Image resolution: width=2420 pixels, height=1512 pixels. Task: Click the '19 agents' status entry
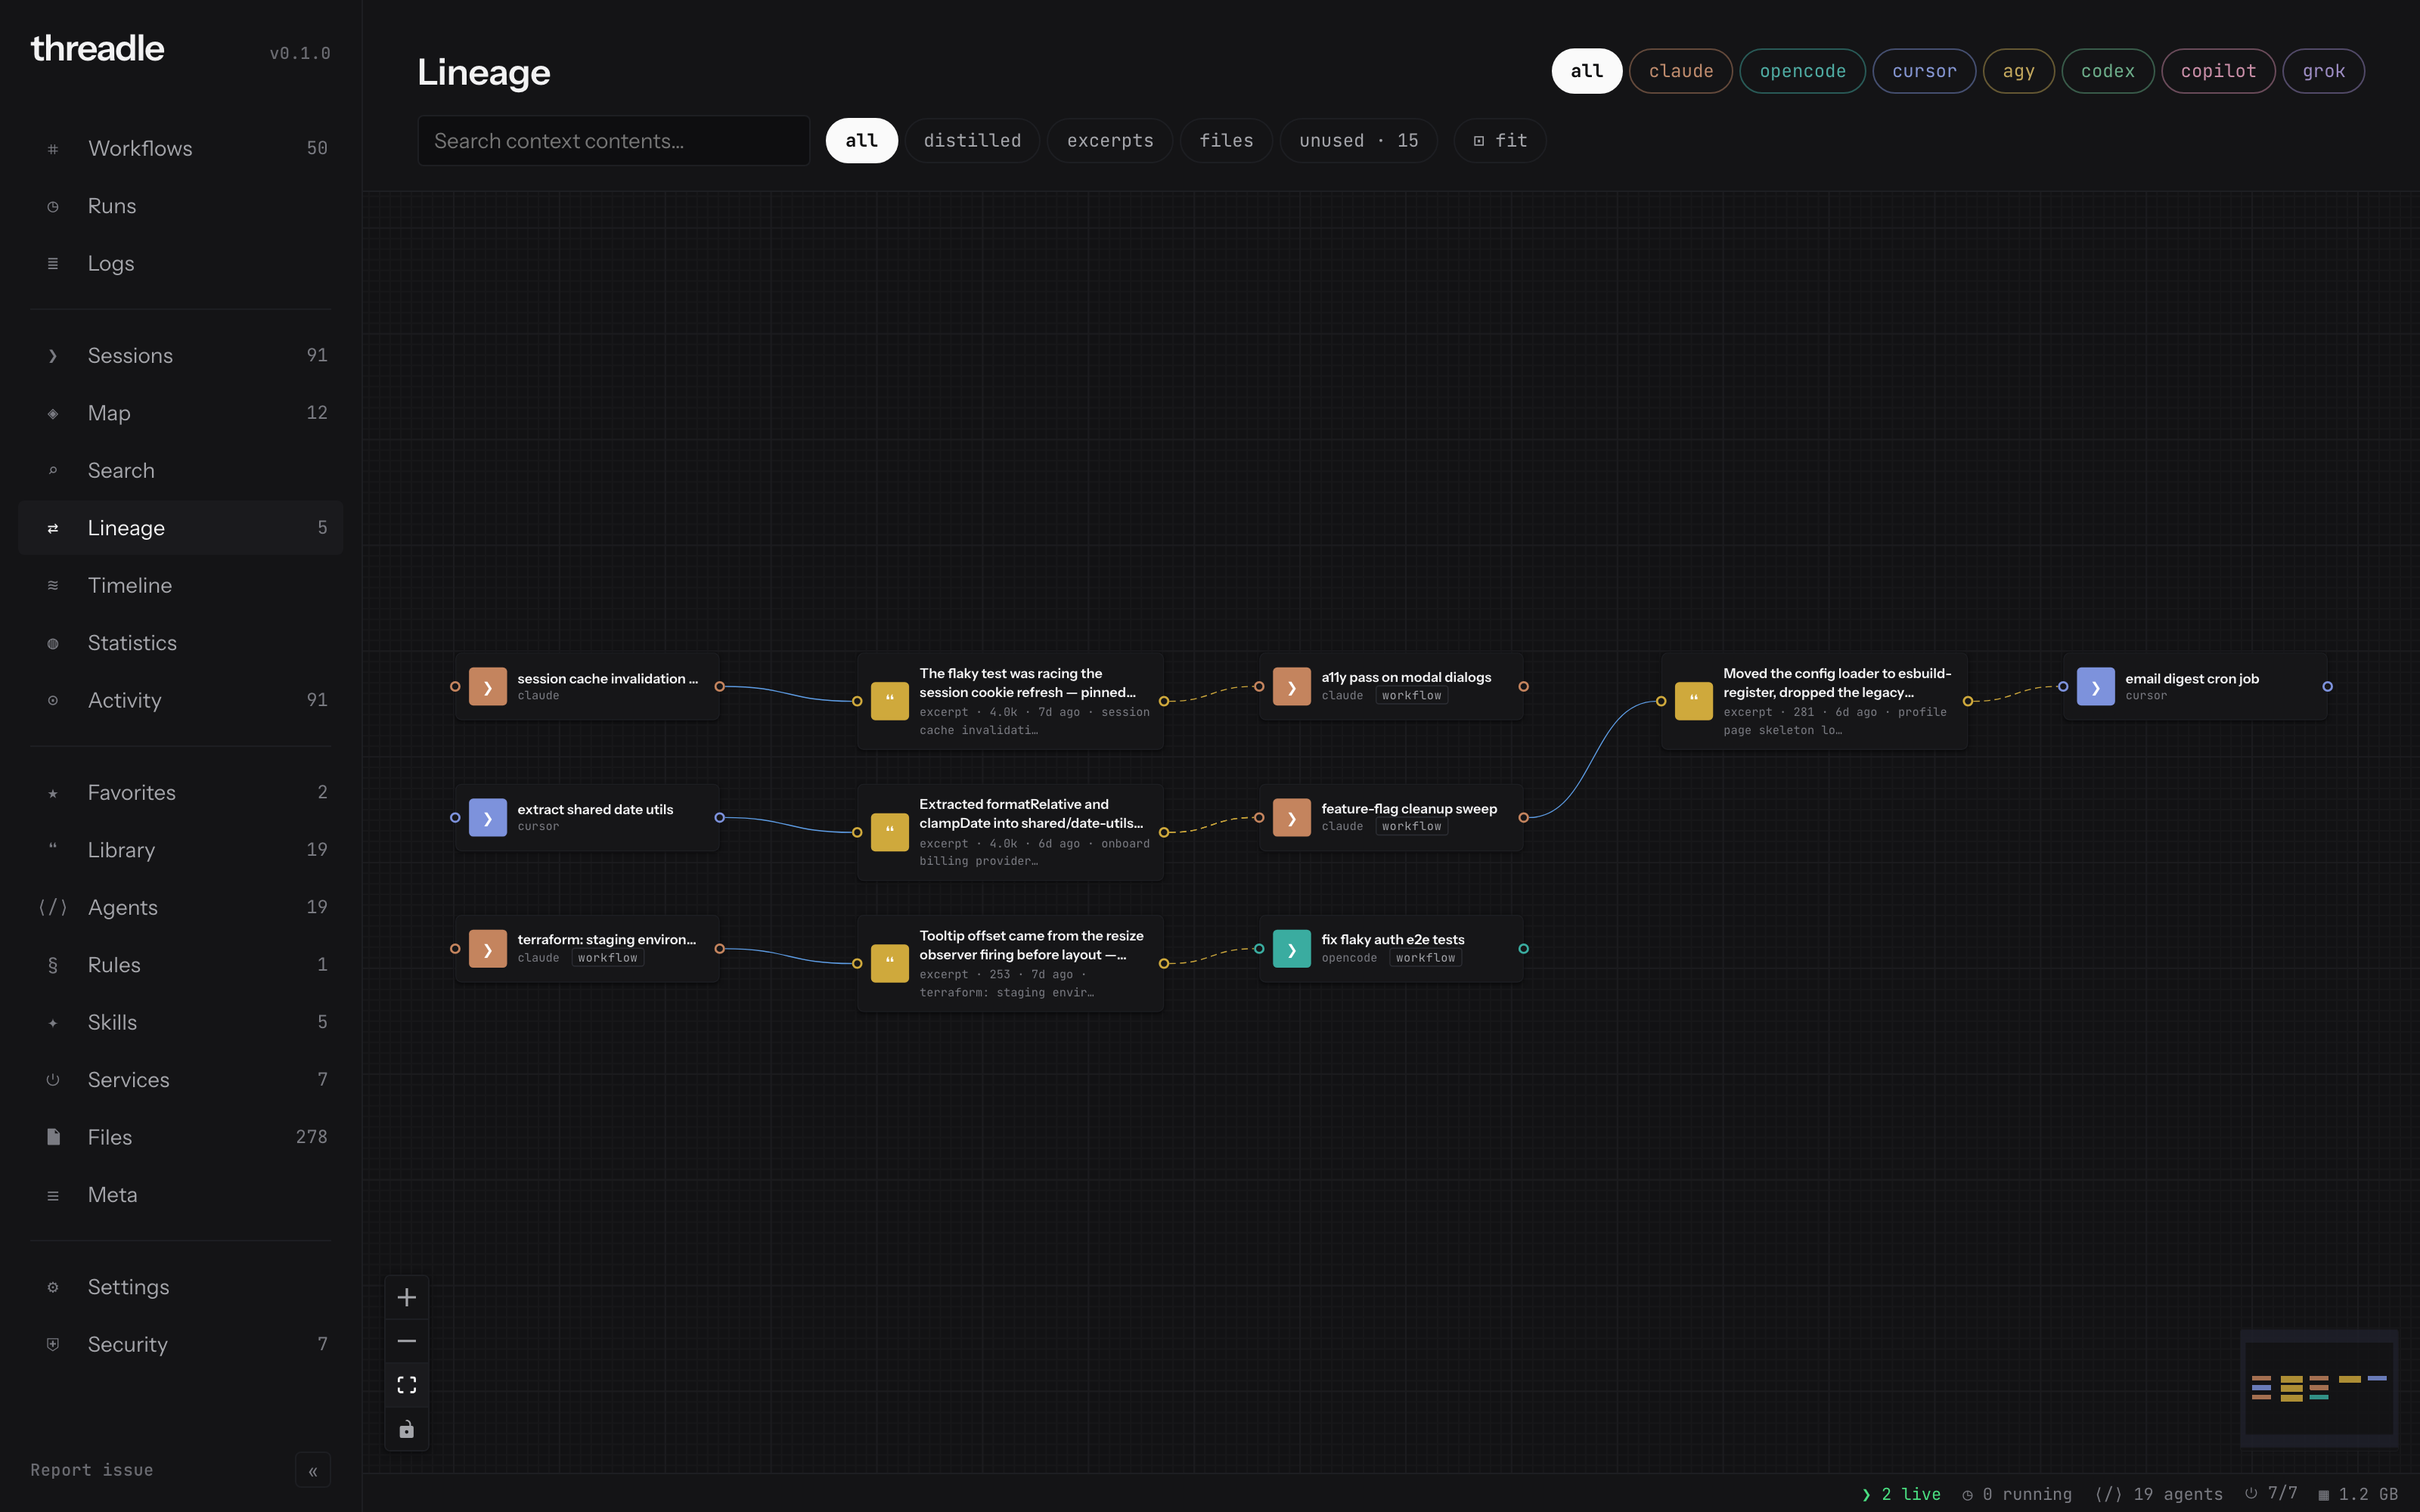[2159, 1494]
